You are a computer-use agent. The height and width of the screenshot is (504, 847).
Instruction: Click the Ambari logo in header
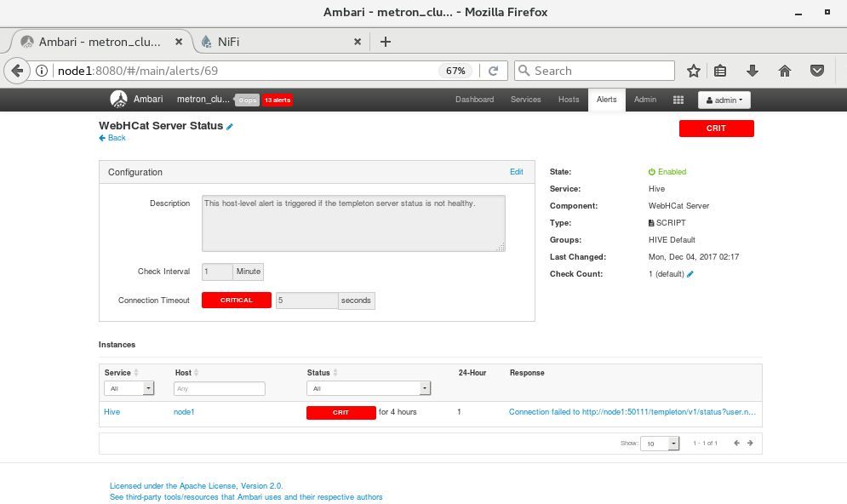(119, 99)
